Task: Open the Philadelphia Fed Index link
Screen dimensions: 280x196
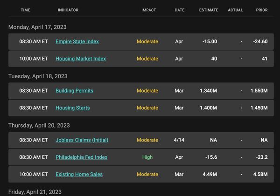Action: coord(81,157)
